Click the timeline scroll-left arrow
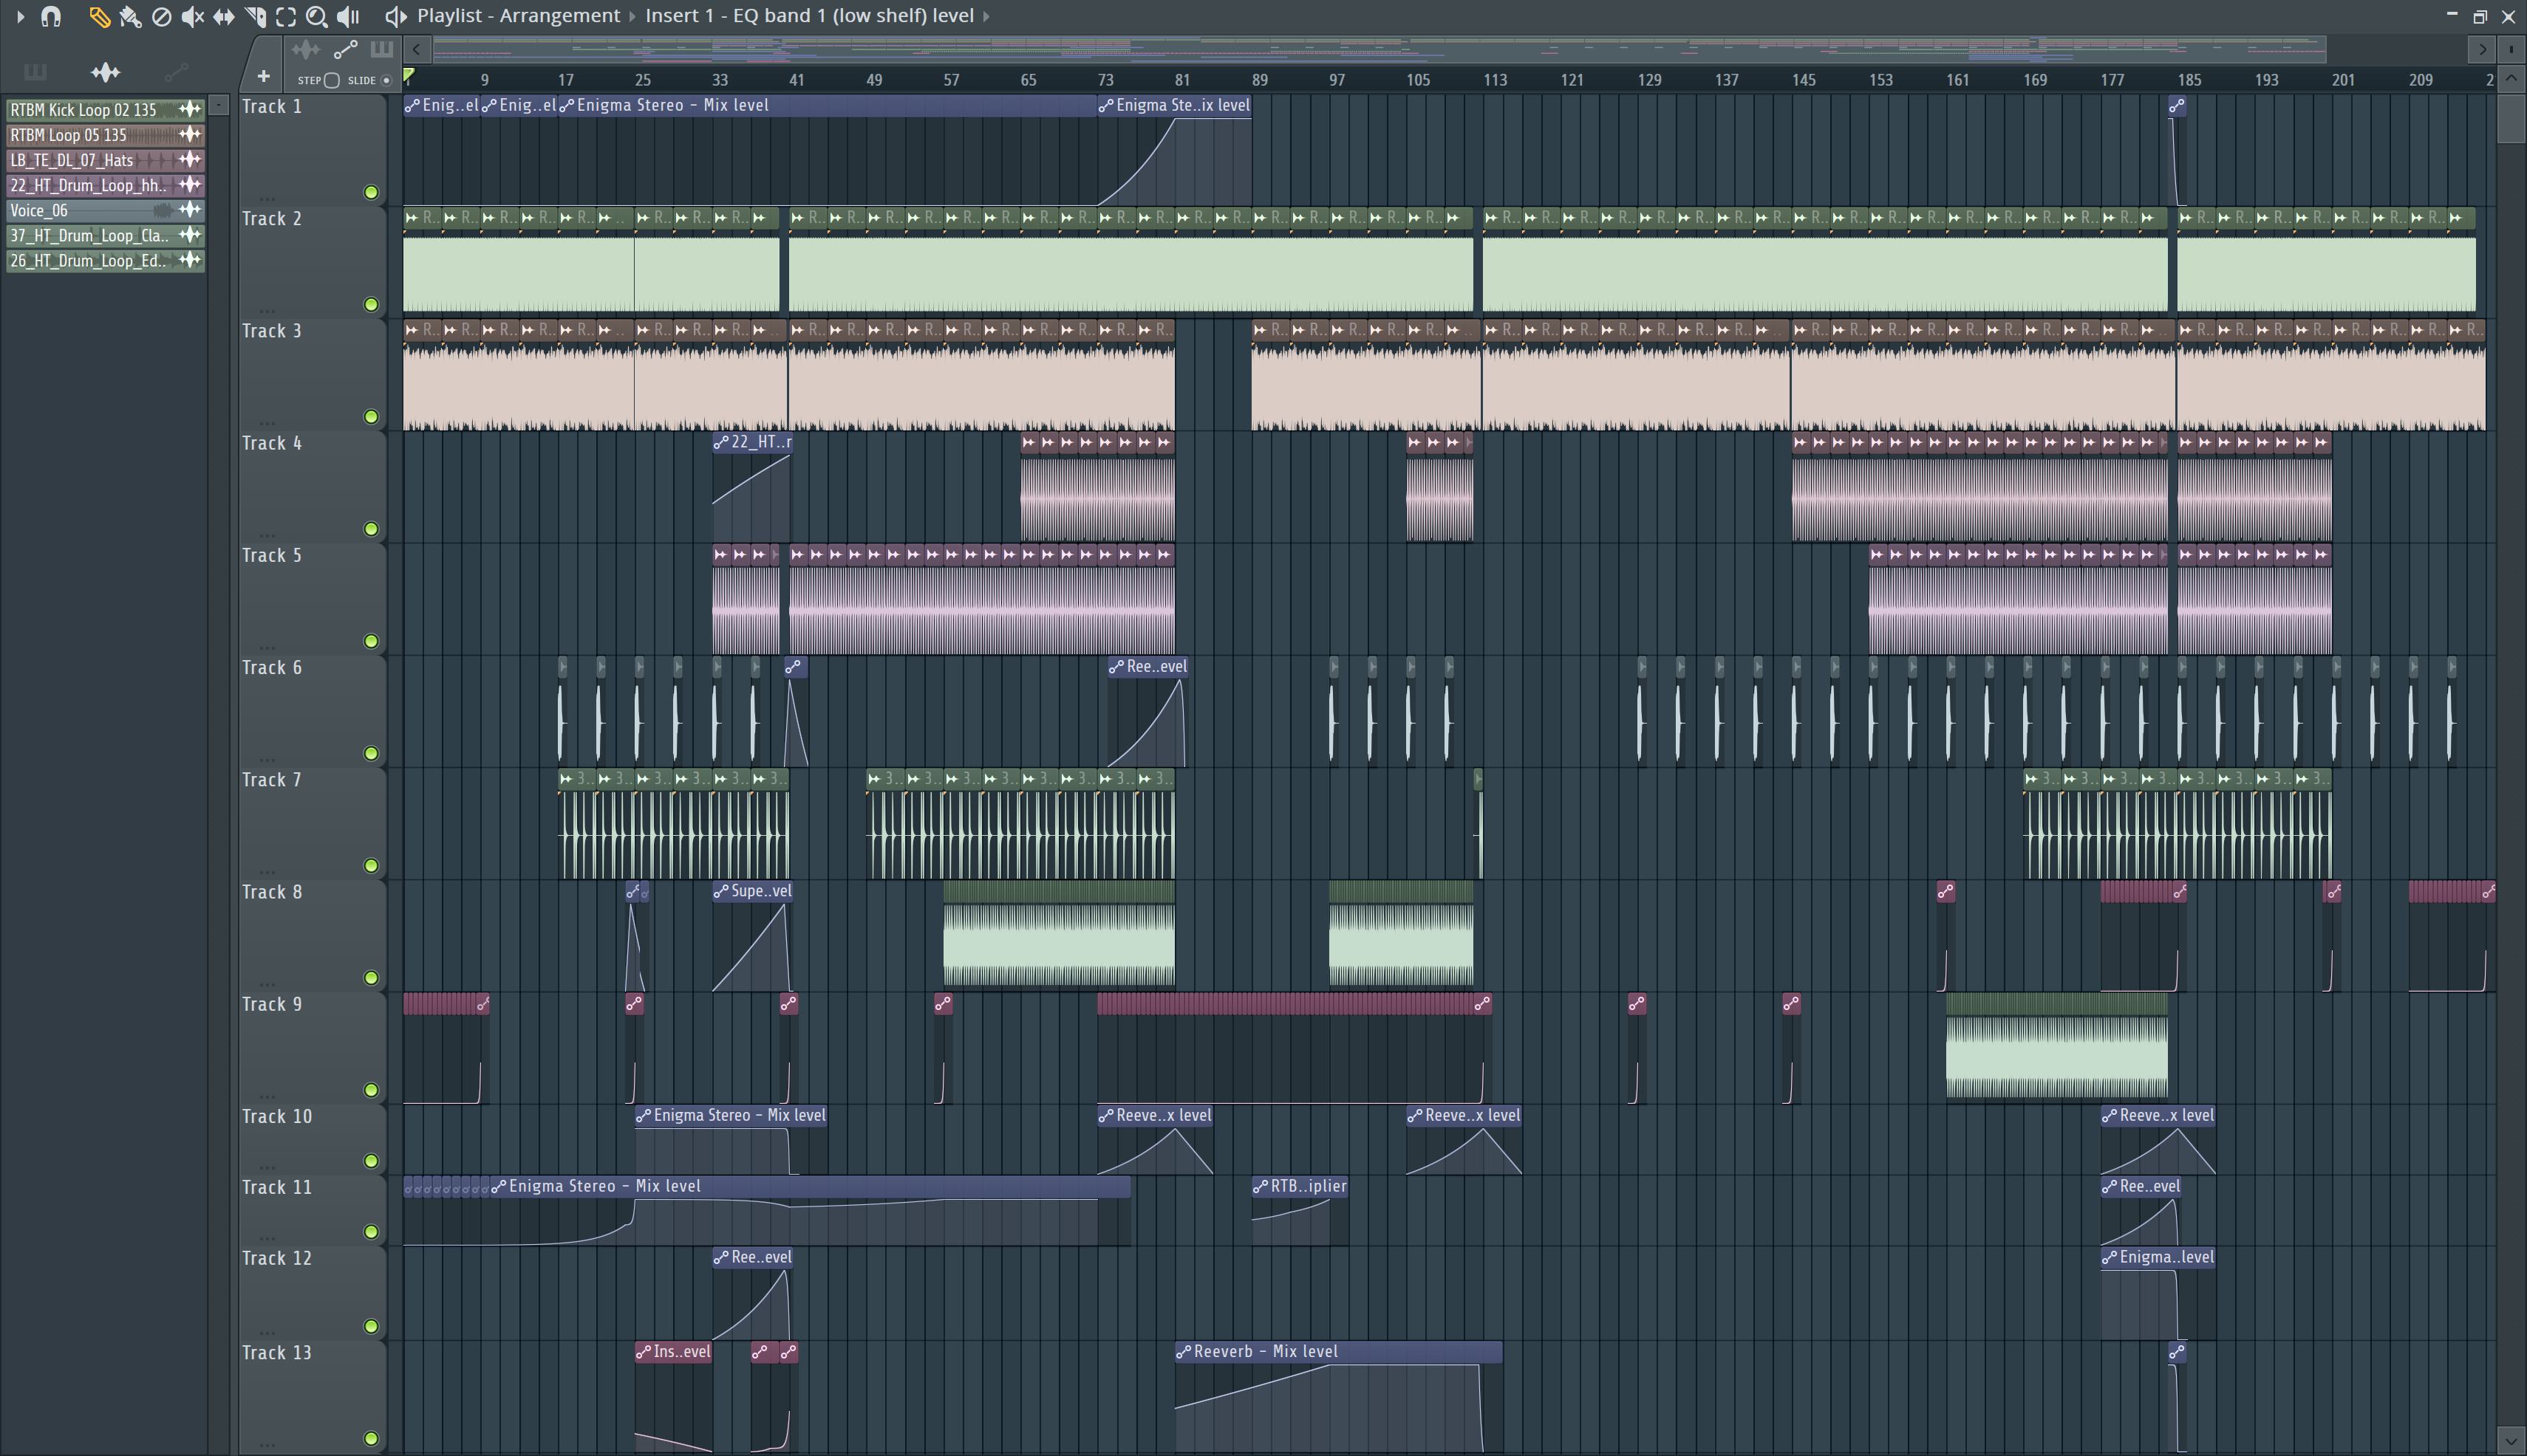 pos(416,49)
